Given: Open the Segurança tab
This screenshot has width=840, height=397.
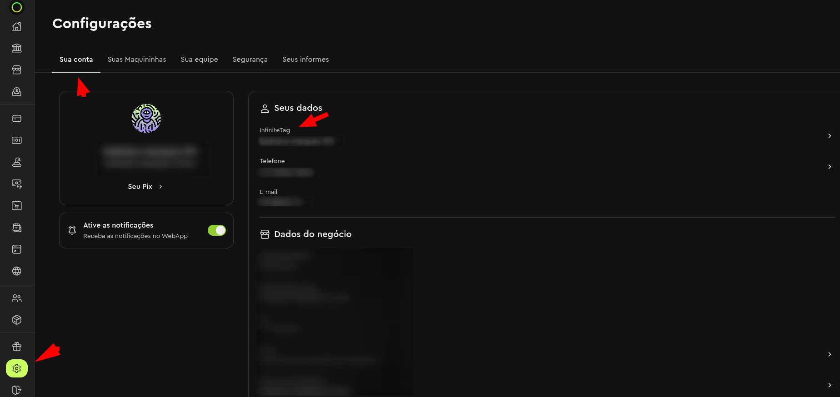Looking at the screenshot, I should tap(250, 60).
